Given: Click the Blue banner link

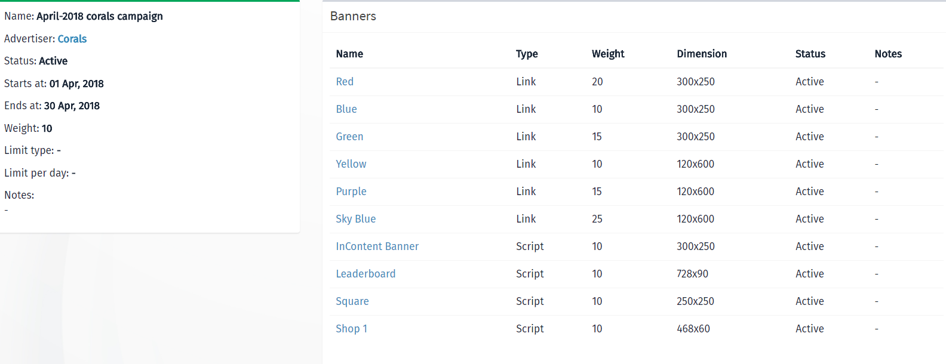Looking at the screenshot, I should pyautogui.click(x=346, y=109).
